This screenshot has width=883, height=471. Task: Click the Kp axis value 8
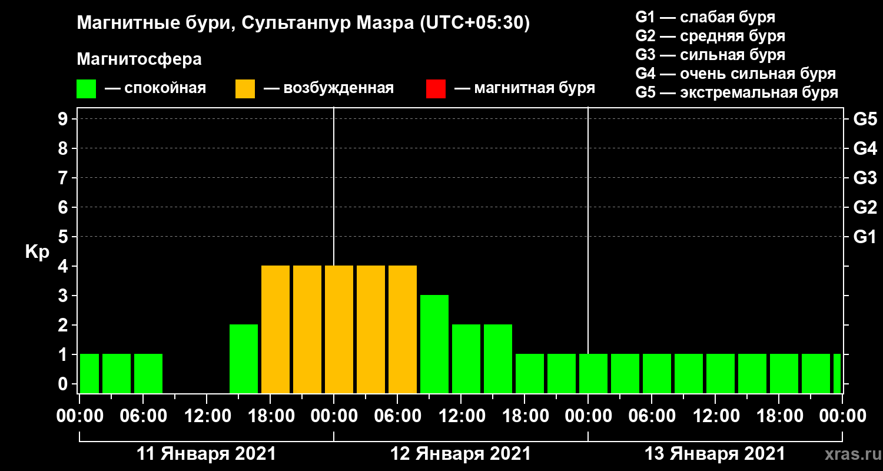[64, 148]
